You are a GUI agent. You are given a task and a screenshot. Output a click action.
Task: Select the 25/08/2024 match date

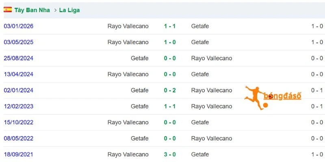[x=18, y=58]
